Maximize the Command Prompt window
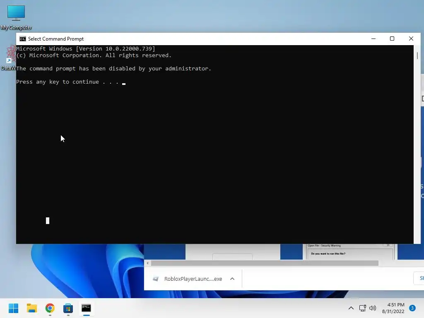Image resolution: width=424 pixels, height=318 pixels. click(x=392, y=39)
